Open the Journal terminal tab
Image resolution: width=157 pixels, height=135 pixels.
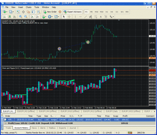(73, 128)
